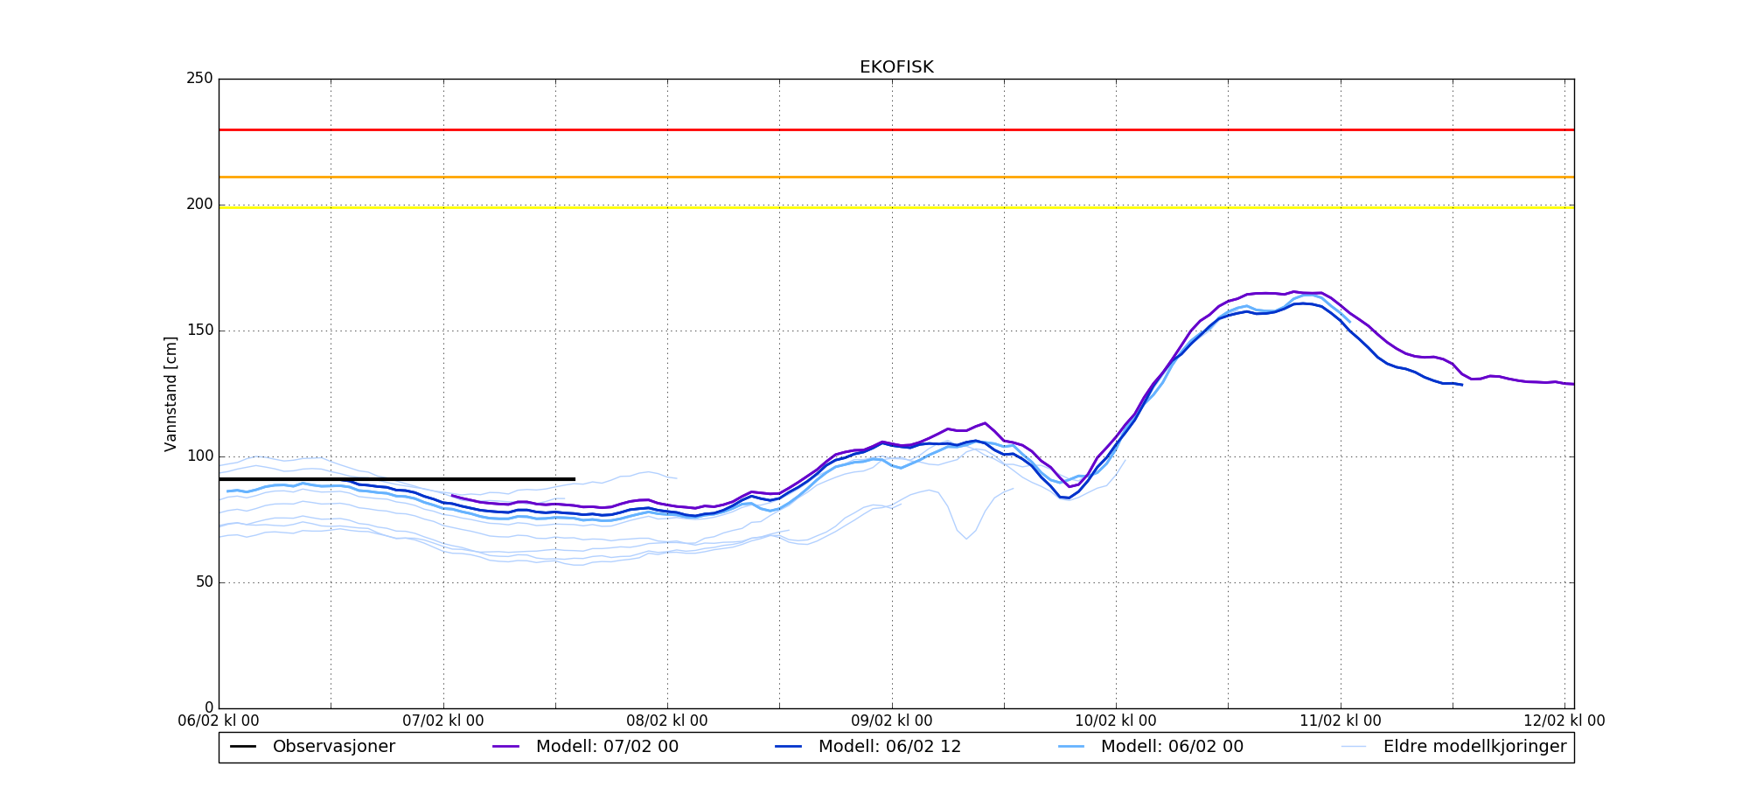
Task: Click the 250 y-axis tick label
Action: (x=199, y=79)
